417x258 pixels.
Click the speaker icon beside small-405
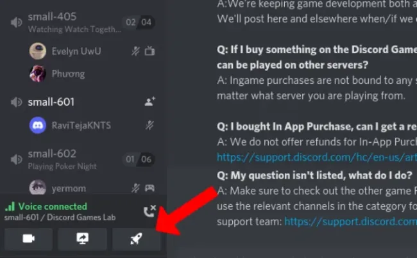(16, 22)
